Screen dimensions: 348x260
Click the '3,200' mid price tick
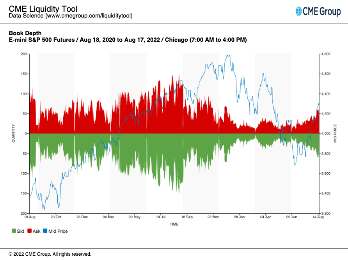326,213
